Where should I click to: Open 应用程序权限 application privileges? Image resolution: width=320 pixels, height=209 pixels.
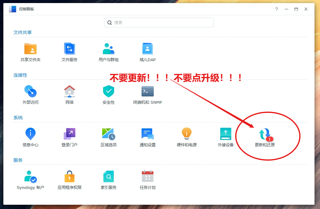pyautogui.click(x=70, y=177)
